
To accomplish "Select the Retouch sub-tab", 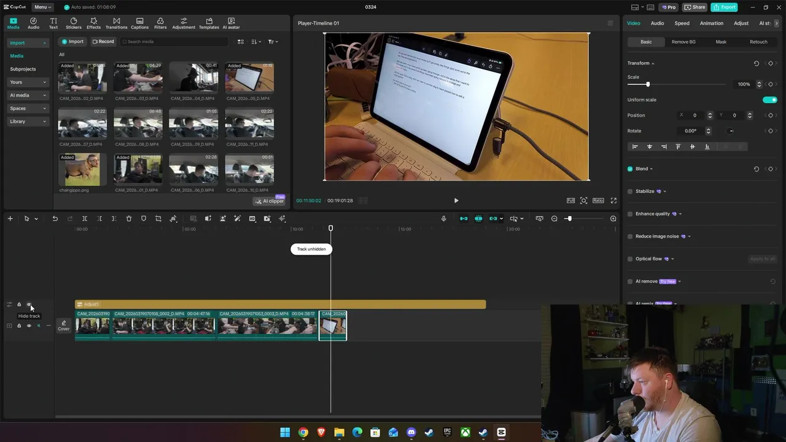I will pos(758,42).
